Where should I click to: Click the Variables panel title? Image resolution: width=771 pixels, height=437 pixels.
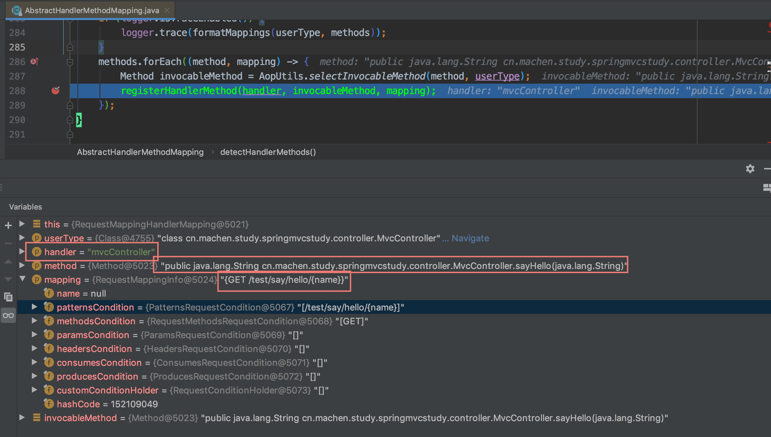tap(26, 207)
